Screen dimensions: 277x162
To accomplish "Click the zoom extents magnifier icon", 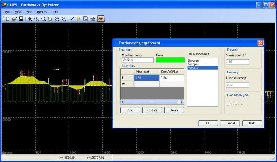I will tap(43, 19).
